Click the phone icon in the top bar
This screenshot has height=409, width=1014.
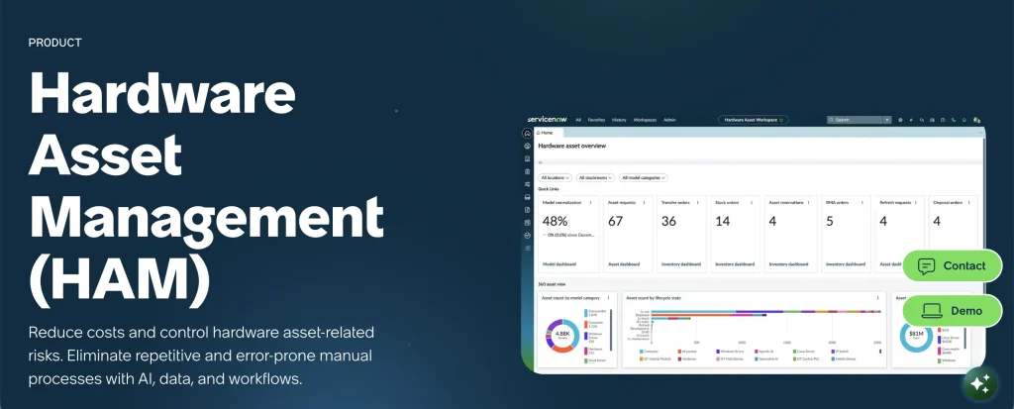[954, 120]
